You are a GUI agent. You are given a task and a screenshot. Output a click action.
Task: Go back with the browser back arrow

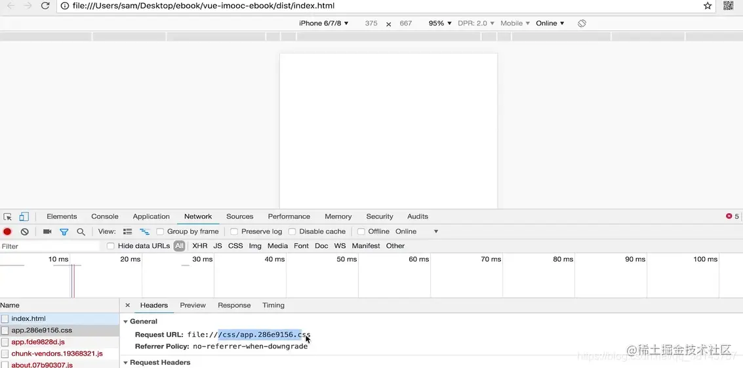click(x=10, y=6)
